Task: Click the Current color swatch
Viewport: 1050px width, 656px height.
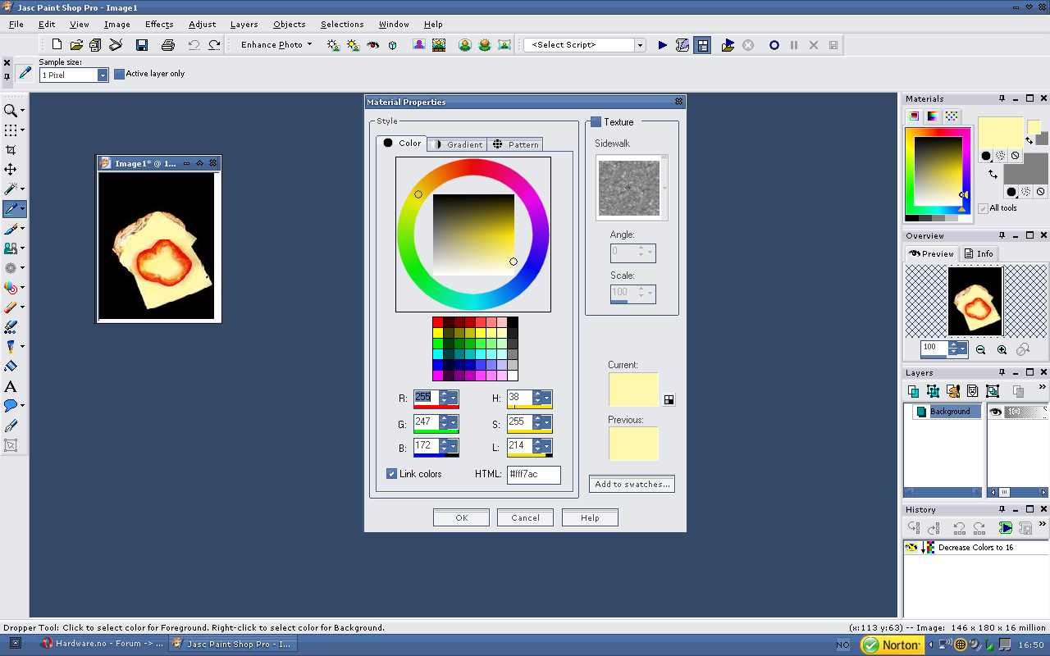Action: coord(633,389)
